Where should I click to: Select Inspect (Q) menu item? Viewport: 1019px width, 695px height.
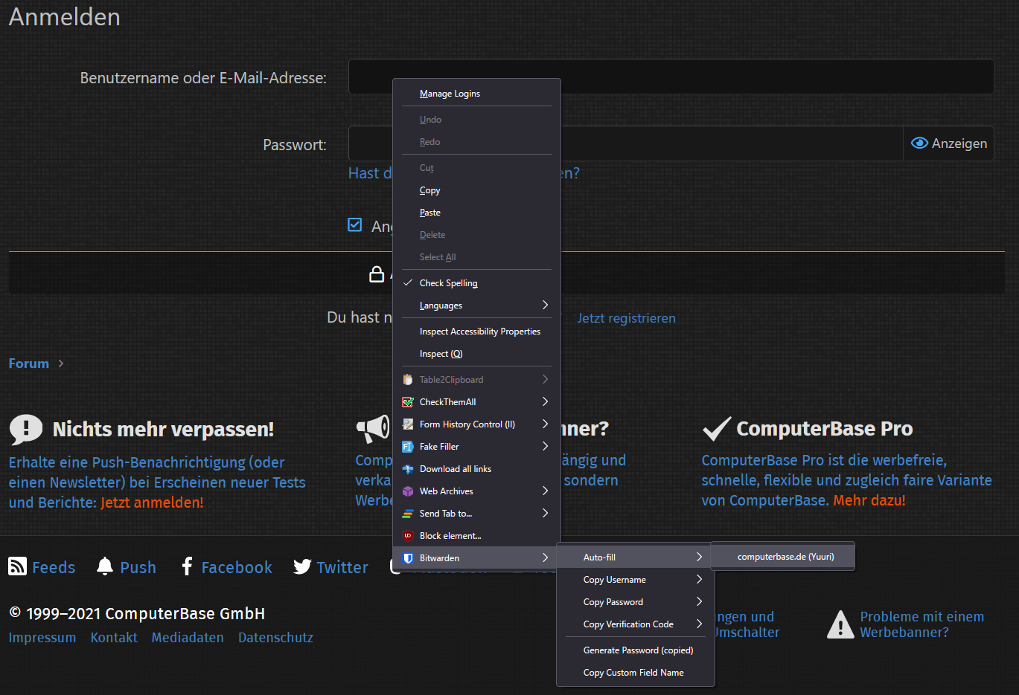pos(476,354)
